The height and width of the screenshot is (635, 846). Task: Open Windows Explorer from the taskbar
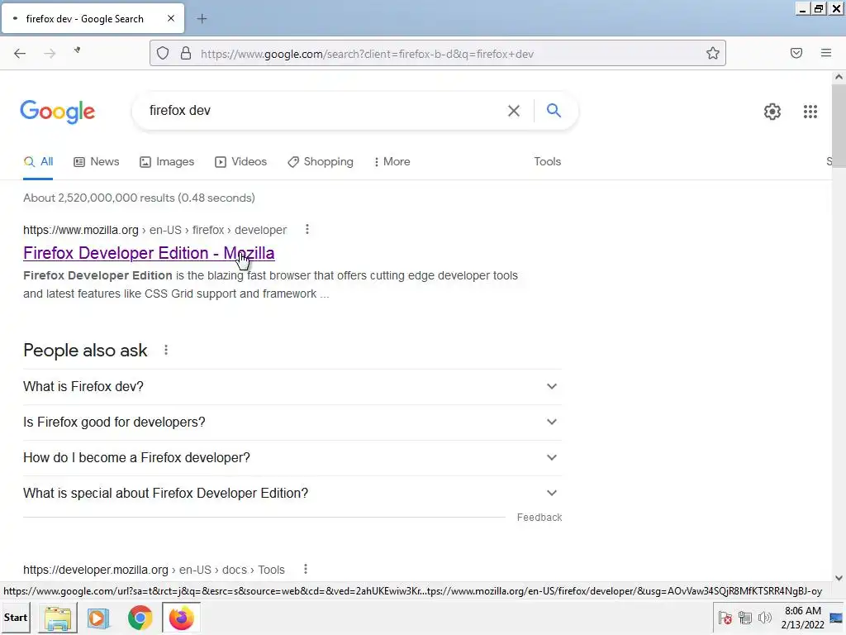pyautogui.click(x=58, y=618)
